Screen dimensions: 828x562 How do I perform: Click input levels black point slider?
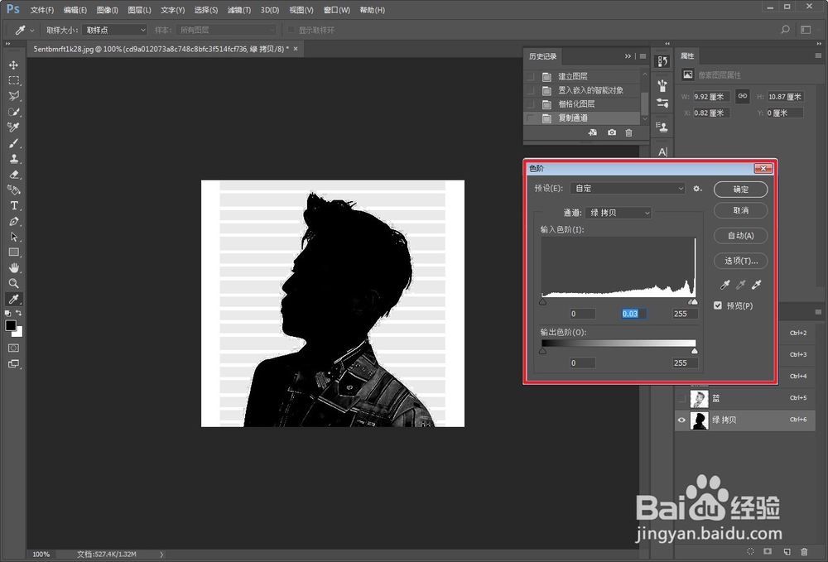542,302
